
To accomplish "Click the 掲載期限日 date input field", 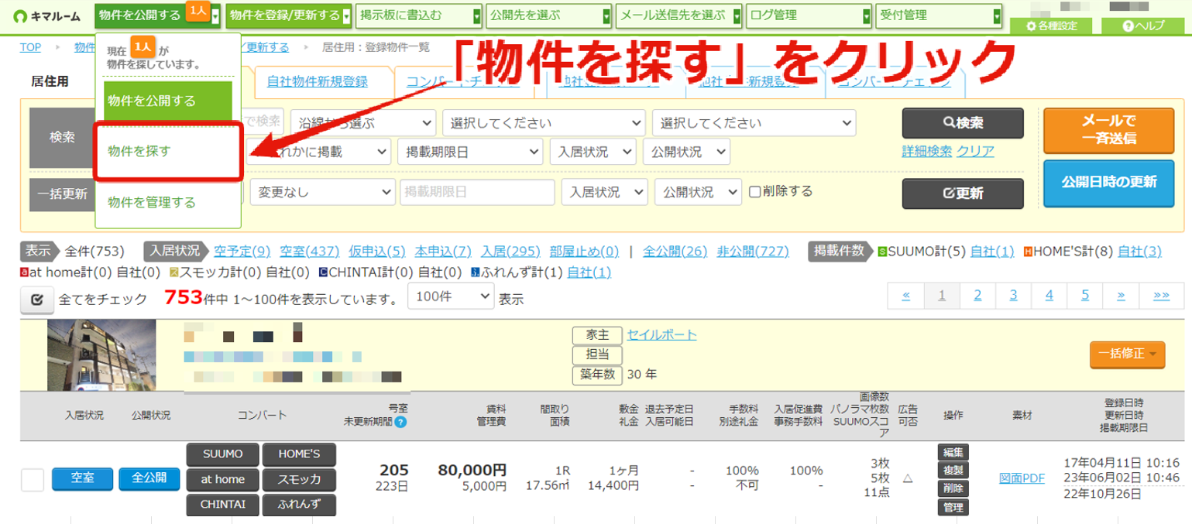I will pos(477,192).
